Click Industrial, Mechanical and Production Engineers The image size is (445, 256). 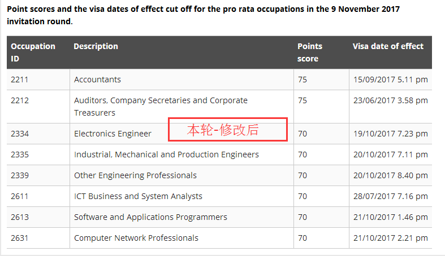tap(166, 155)
